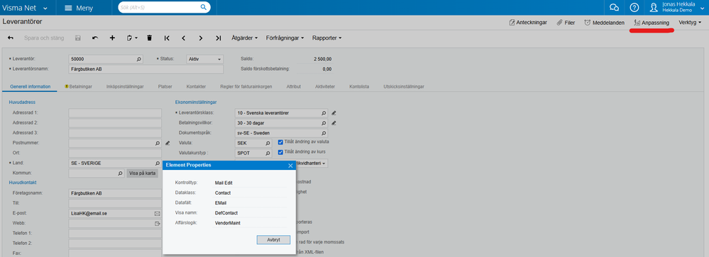The height and width of the screenshot is (257, 709).
Task: Switch to the Inköpsinställningar tab
Action: pyautogui.click(x=125, y=86)
